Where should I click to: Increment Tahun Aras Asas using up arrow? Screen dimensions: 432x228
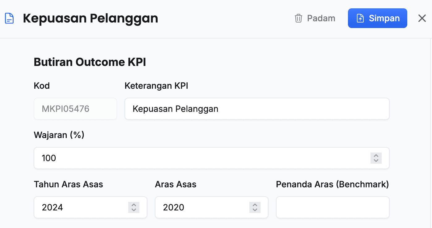[134, 205]
